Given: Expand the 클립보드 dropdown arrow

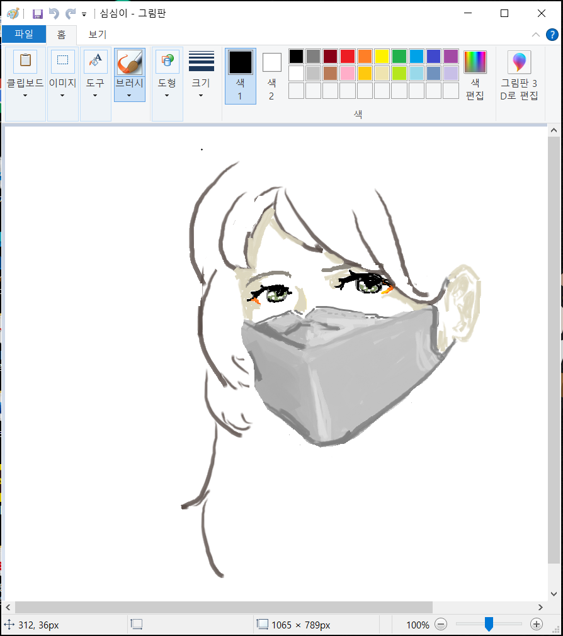Looking at the screenshot, I should (x=25, y=95).
